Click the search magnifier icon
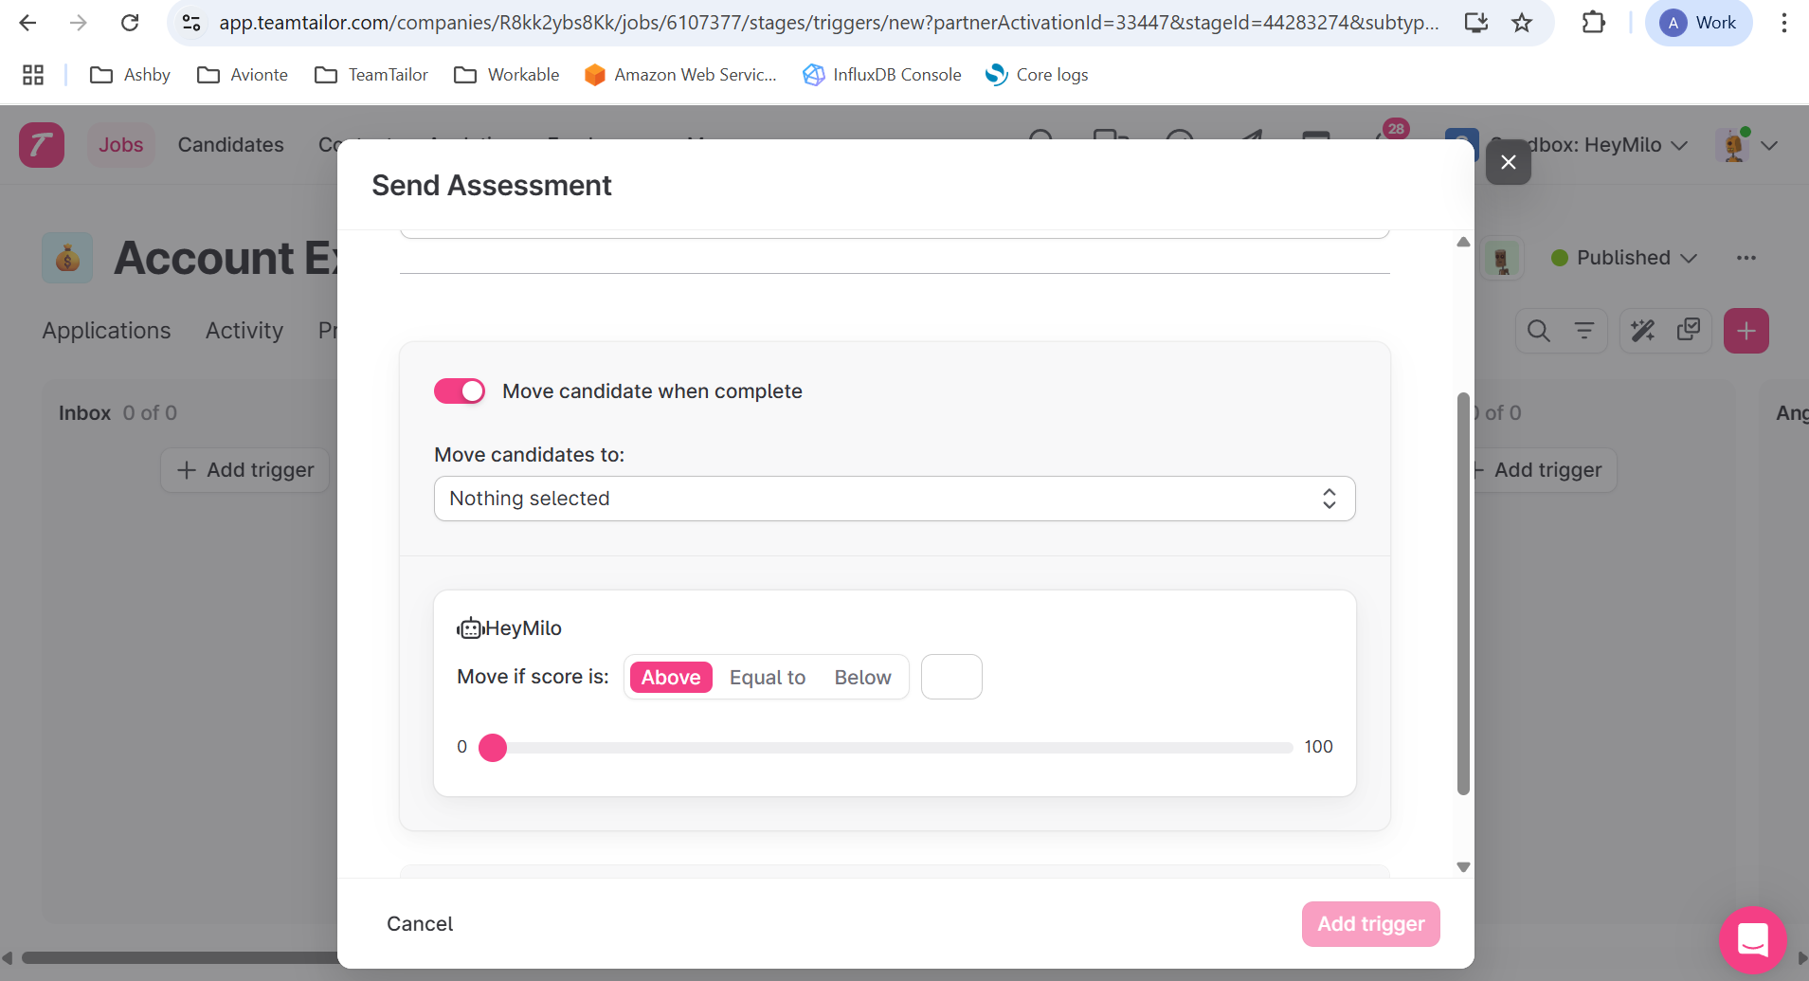This screenshot has width=1809, height=981. click(1539, 331)
